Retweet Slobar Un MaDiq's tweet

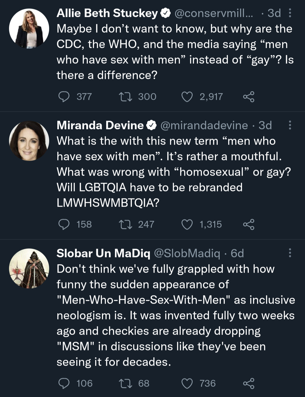click(x=125, y=383)
